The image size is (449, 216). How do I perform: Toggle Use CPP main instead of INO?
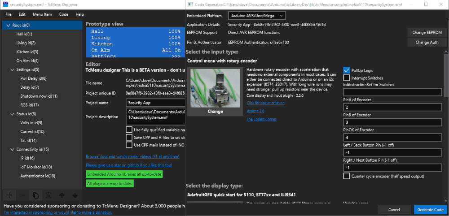[x=129, y=145]
